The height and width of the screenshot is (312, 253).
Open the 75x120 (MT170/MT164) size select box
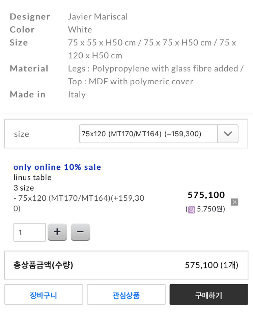(x=159, y=134)
